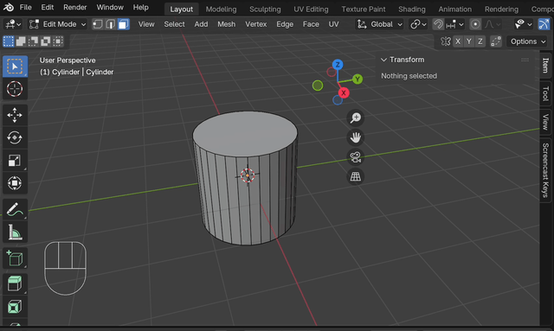Toggle the show gizmo button
This screenshot has width=554, height=331.
tap(544, 24)
